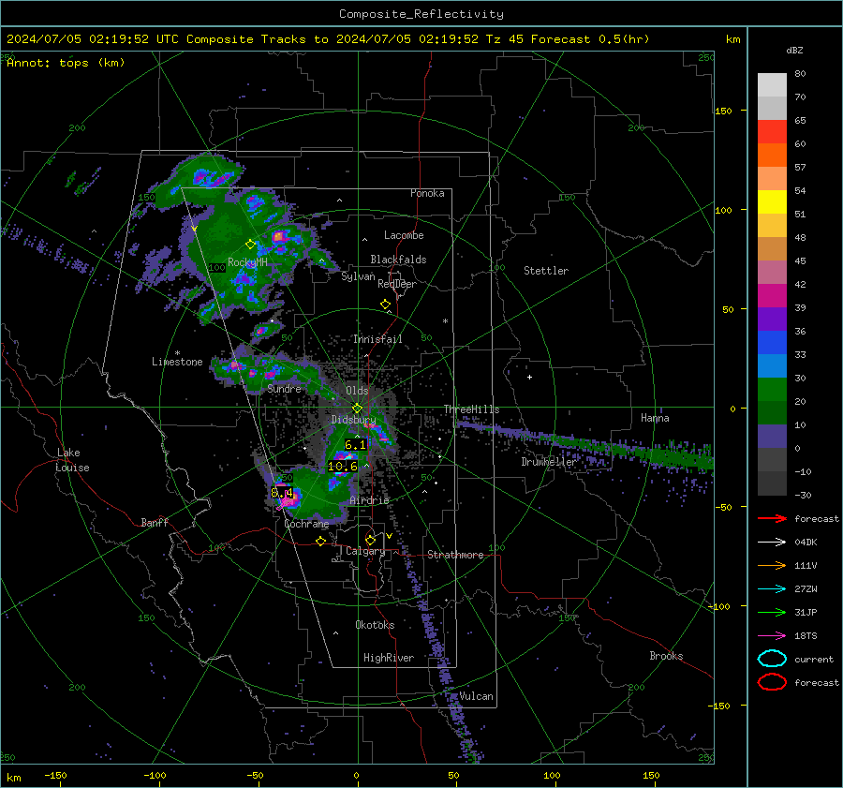
Task: Select the white 04DK track arrow
Action: (x=772, y=543)
